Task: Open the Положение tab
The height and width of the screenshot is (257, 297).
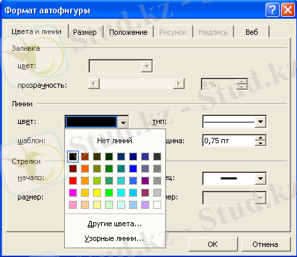Action: pyautogui.click(x=128, y=32)
